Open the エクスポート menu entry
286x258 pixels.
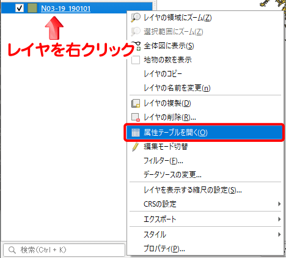(x=205, y=219)
